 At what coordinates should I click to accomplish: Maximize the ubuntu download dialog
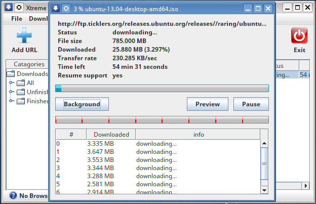[x=258, y=9]
